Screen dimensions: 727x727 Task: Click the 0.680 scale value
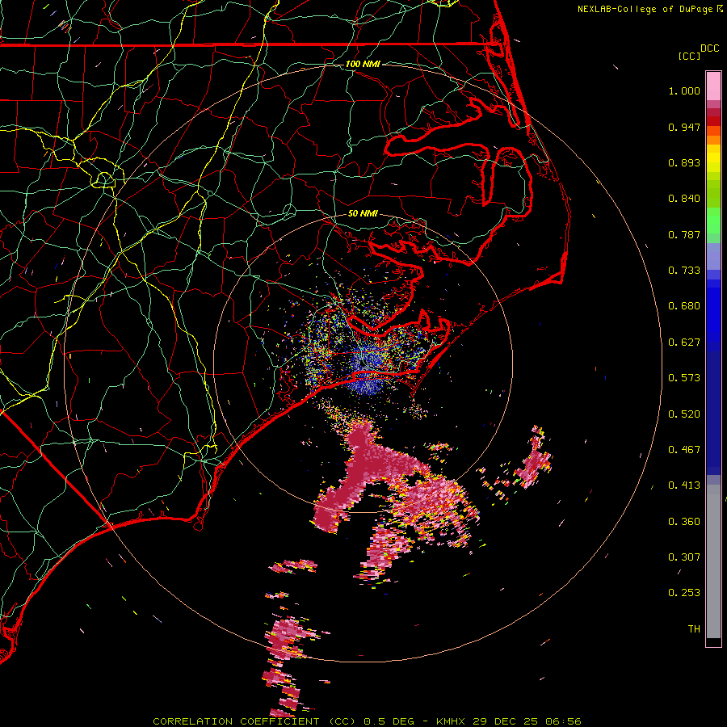pyautogui.click(x=684, y=306)
